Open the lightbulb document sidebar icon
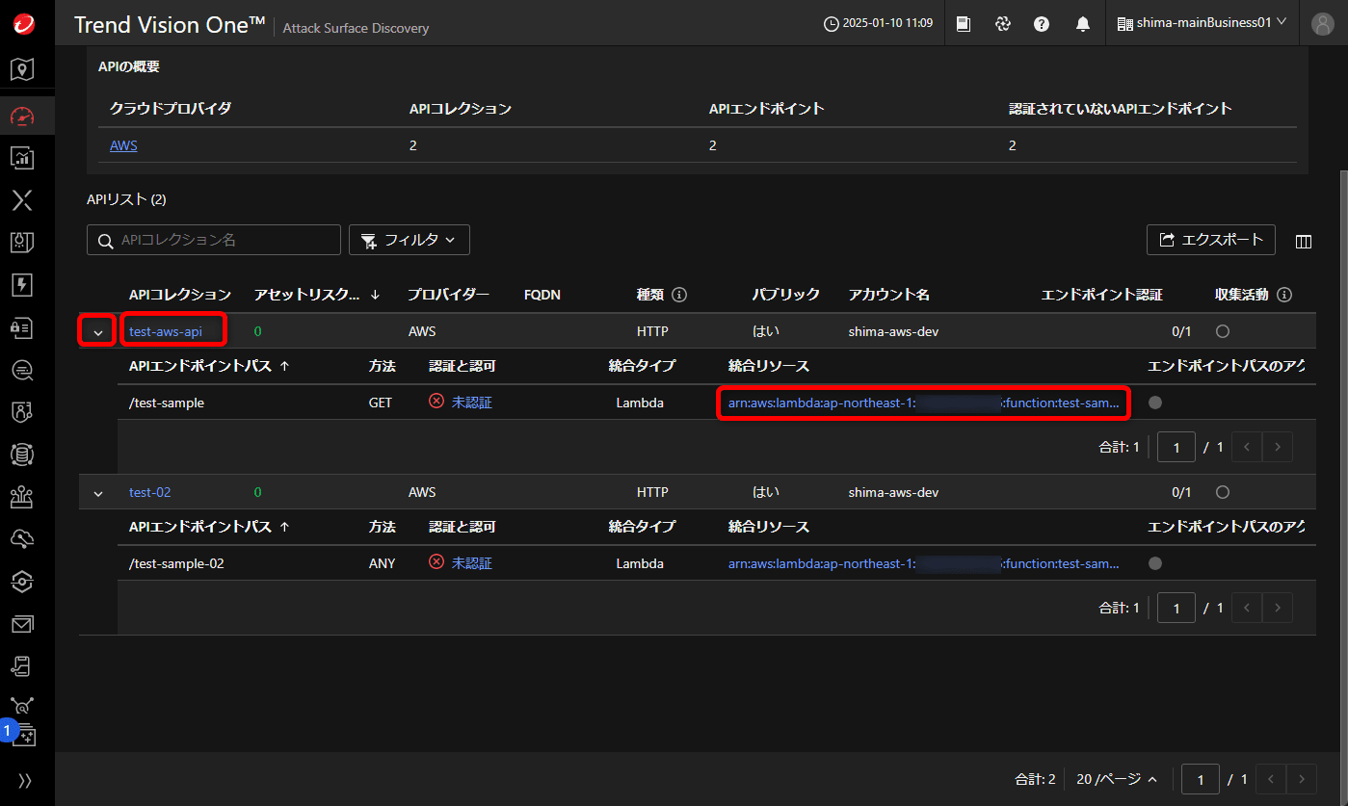Viewport: 1348px width, 806px height. coord(22,242)
